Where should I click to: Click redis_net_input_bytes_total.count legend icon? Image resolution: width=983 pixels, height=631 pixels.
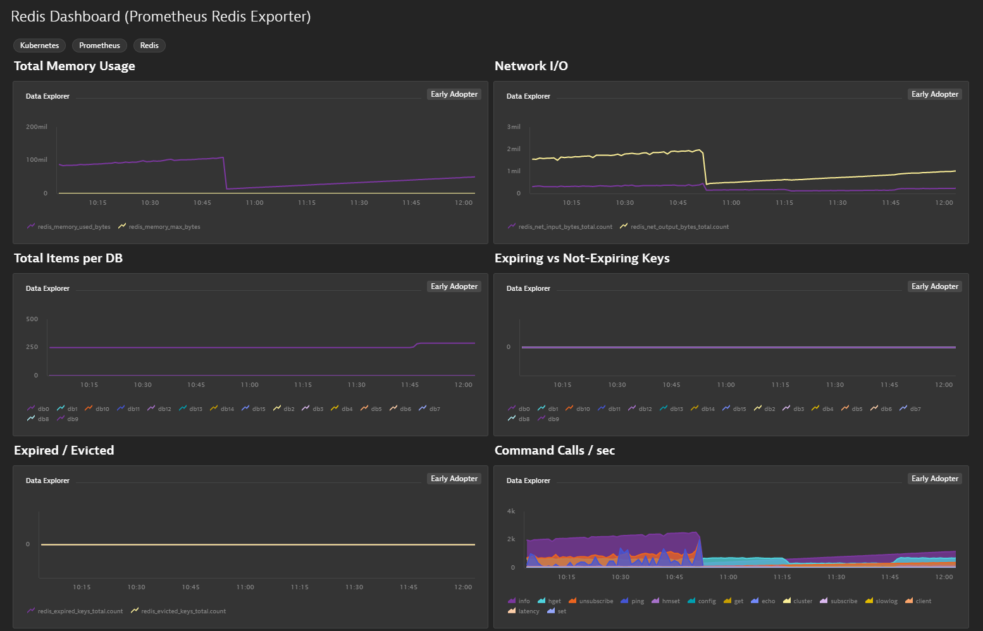[x=512, y=226]
